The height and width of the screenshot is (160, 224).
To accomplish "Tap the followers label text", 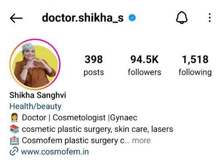I will pyautogui.click(x=144, y=72).
